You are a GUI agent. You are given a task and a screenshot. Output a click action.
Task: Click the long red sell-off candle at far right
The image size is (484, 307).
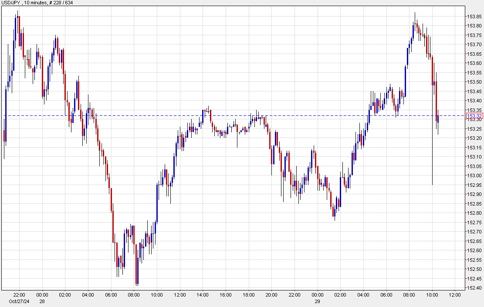[436, 96]
